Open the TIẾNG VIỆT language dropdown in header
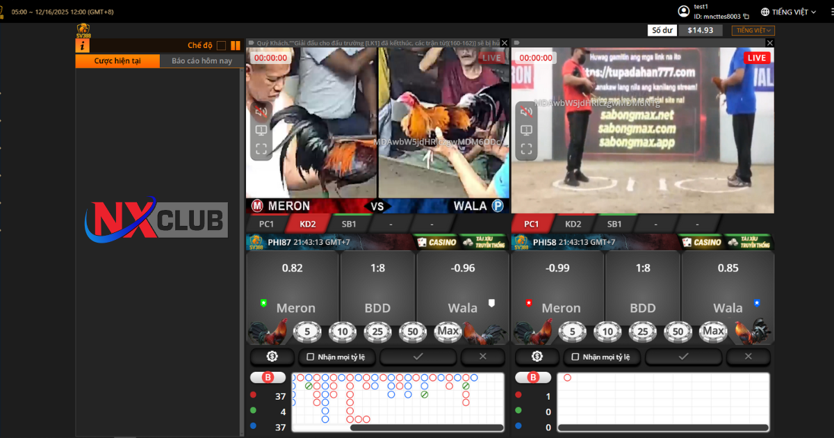 click(x=788, y=12)
